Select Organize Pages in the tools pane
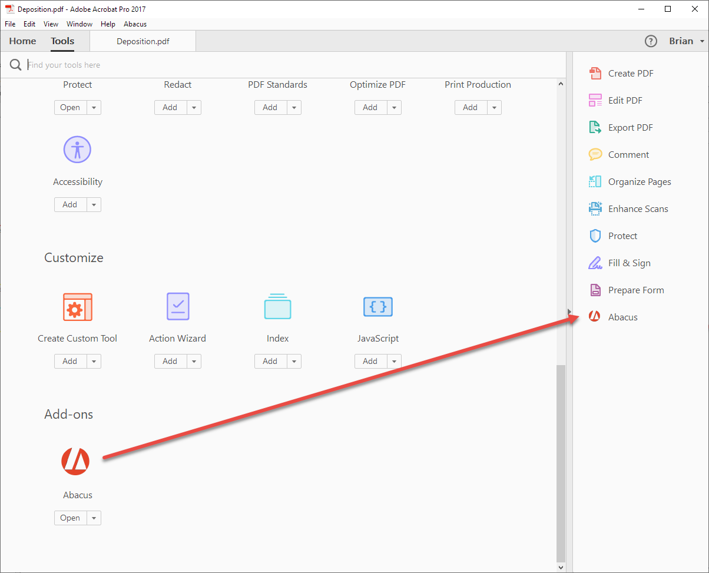Screen dimensions: 709x573 (x=640, y=181)
